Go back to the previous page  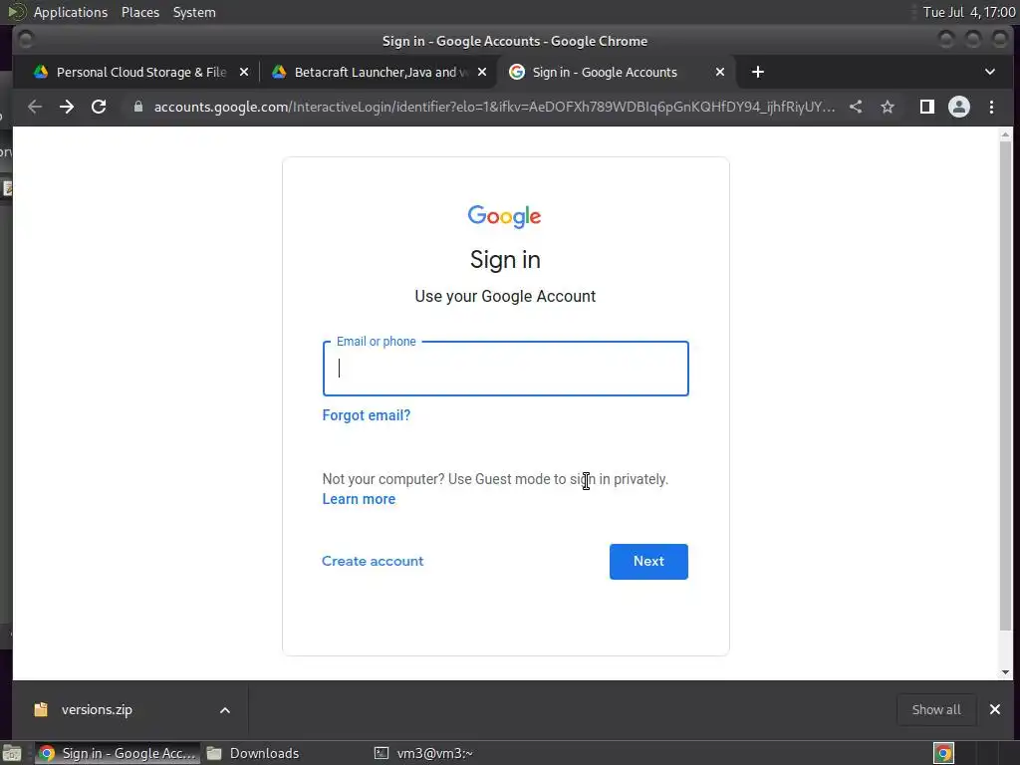[35, 107]
